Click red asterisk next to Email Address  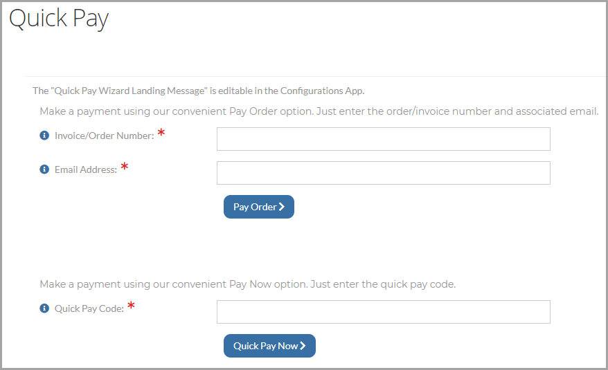(125, 167)
